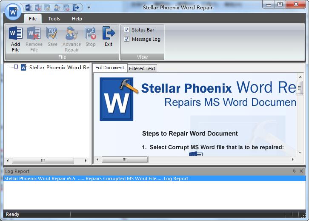Click the large Word hammer logo image

[x=119, y=99]
